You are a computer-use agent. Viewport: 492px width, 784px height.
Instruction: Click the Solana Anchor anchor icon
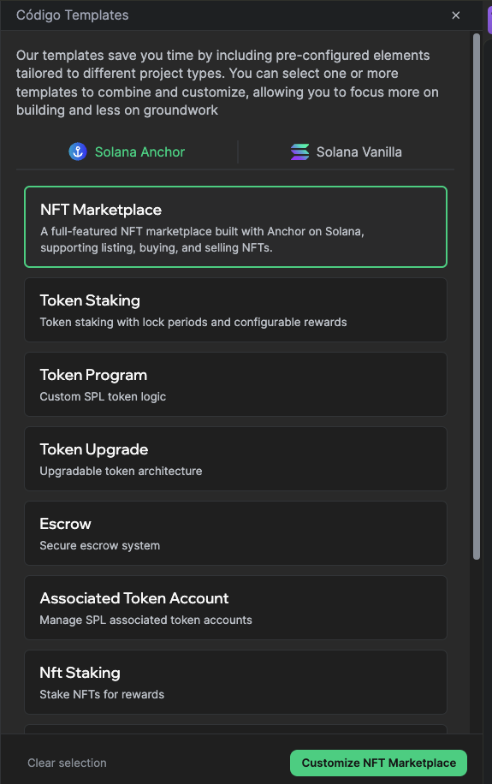tap(78, 151)
